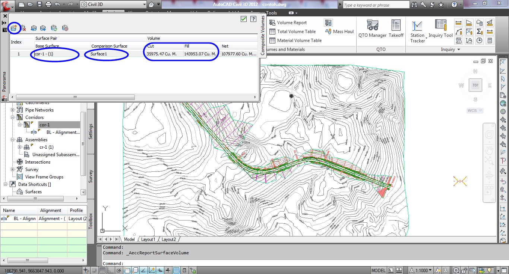Click the Plot printer icon

coord(48,5)
